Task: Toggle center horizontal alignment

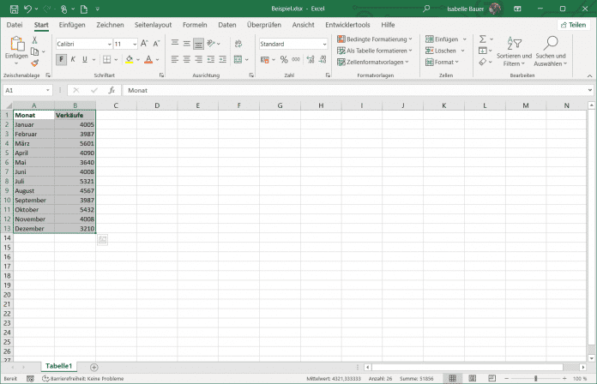Action: point(187,59)
